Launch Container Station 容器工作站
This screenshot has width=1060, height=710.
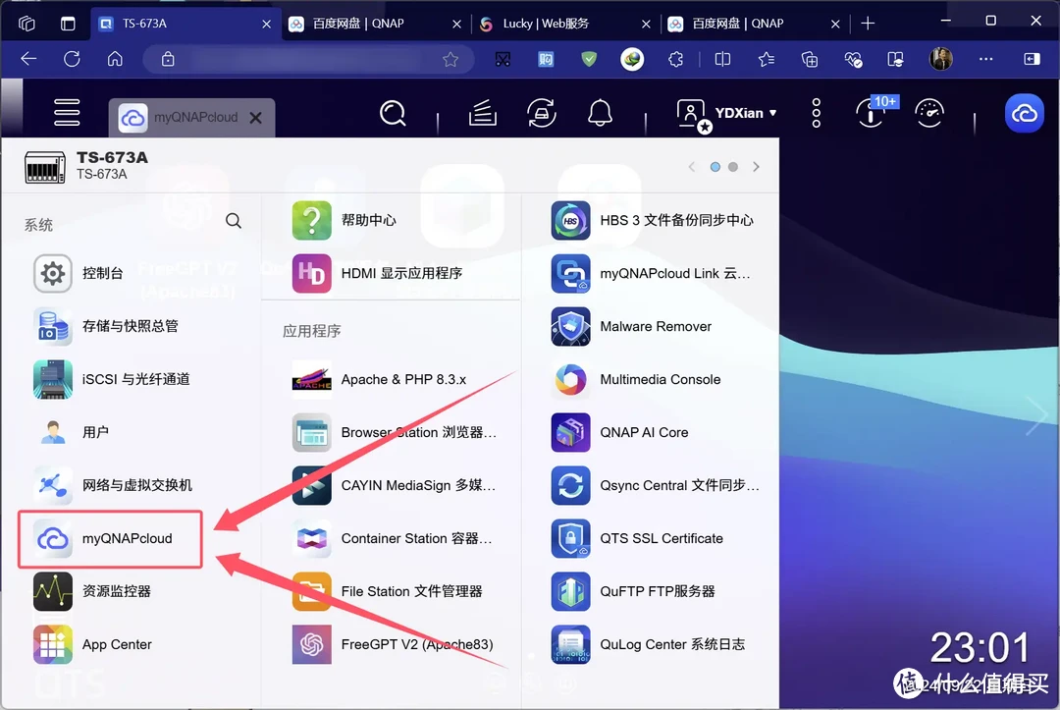click(417, 538)
